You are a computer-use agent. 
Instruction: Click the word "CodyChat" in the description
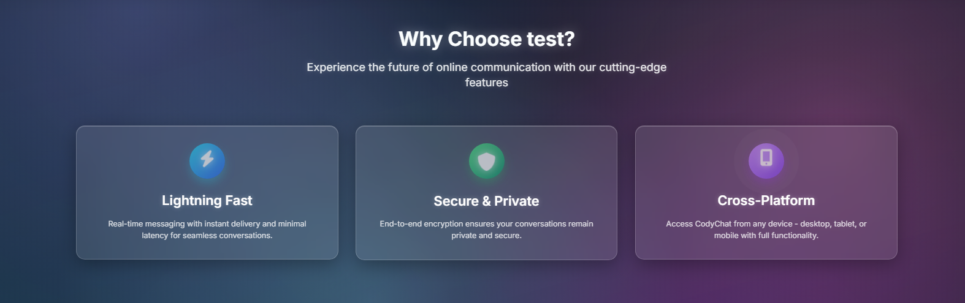[713, 224]
